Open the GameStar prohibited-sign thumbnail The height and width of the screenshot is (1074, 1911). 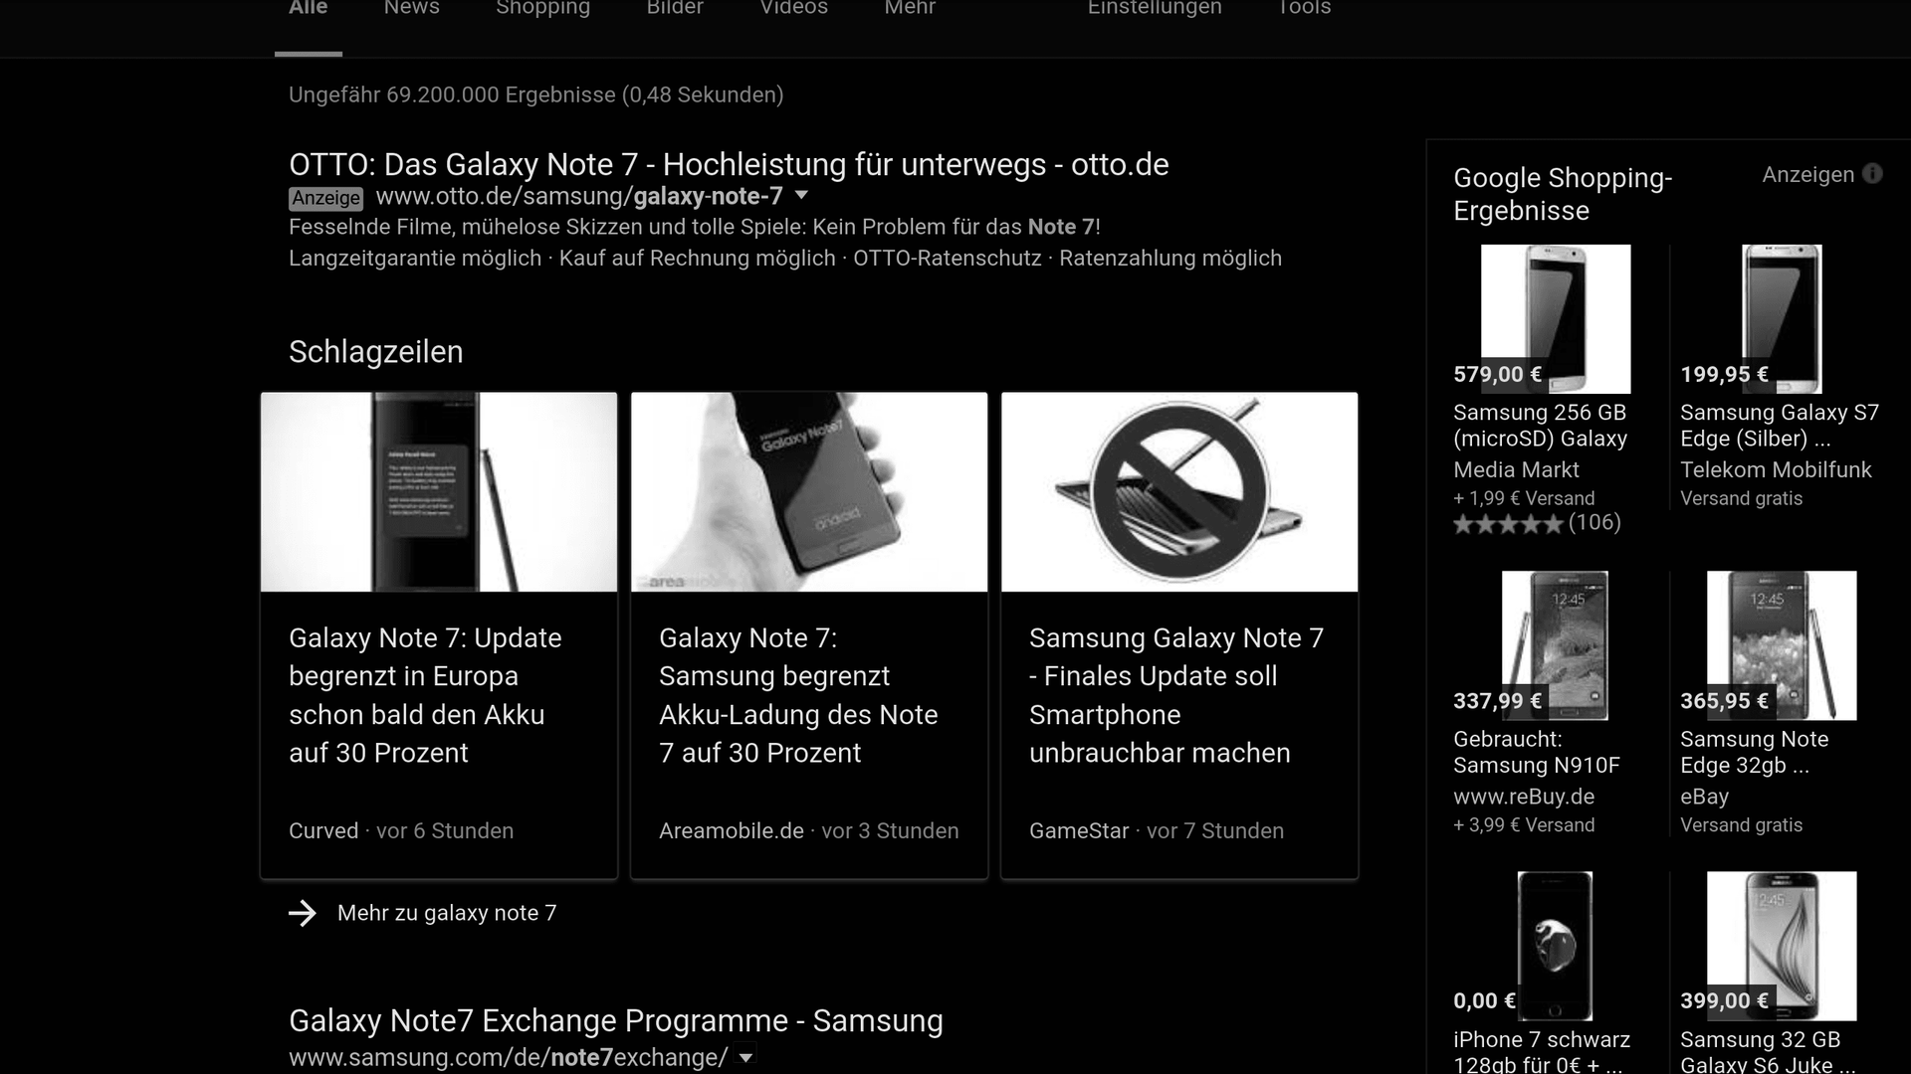click(x=1179, y=492)
